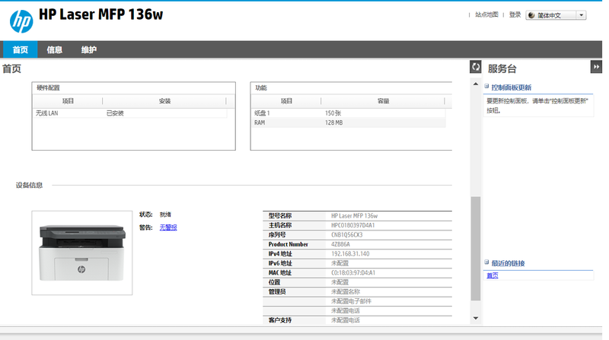Click the HP logo icon

click(21, 21)
